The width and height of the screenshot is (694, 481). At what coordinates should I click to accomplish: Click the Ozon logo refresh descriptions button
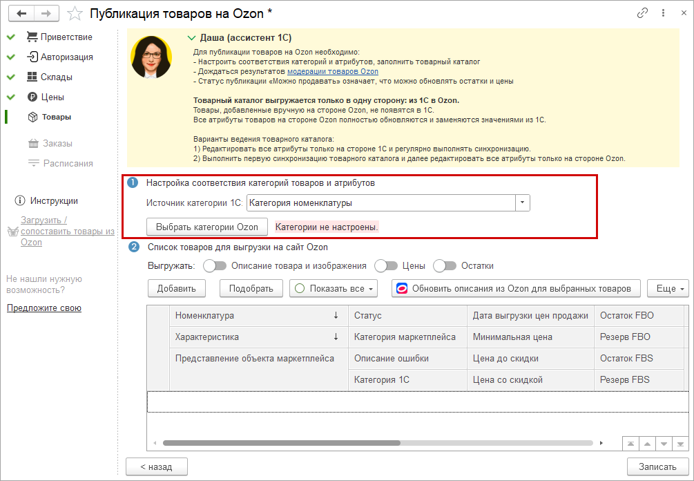click(516, 288)
